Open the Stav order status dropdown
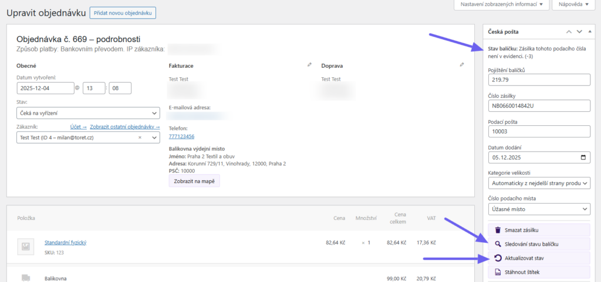Image resolution: width=601 pixels, height=282 pixels. pyautogui.click(x=88, y=113)
